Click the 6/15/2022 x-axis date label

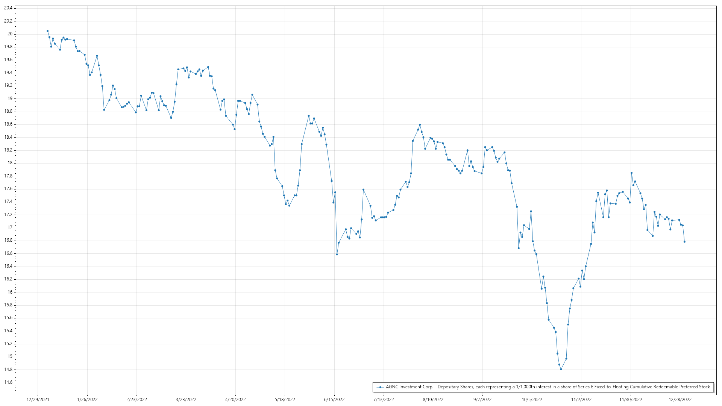[x=334, y=399]
